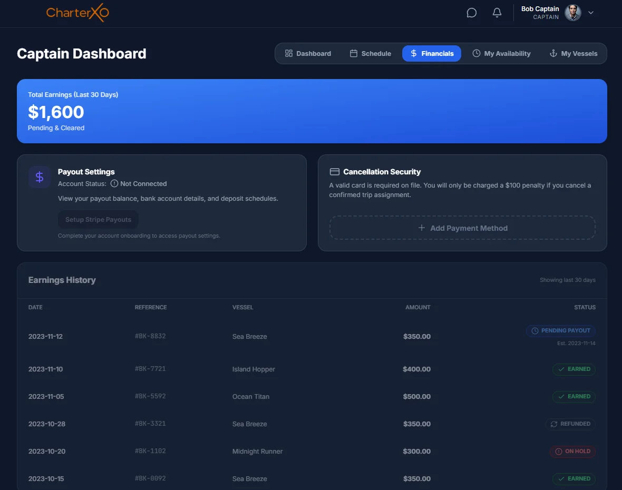Click the STATUS column header
The width and height of the screenshot is (622, 490).
[585, 307]
